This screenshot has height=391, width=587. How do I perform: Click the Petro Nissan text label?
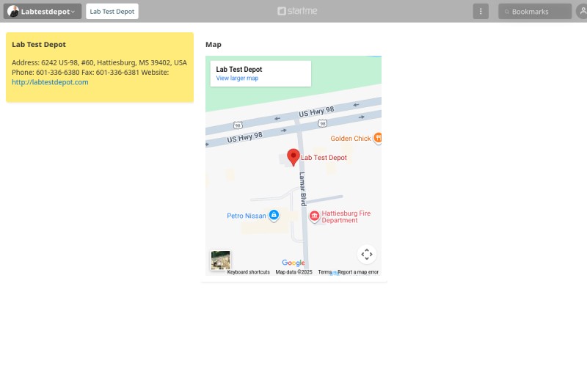247,216
